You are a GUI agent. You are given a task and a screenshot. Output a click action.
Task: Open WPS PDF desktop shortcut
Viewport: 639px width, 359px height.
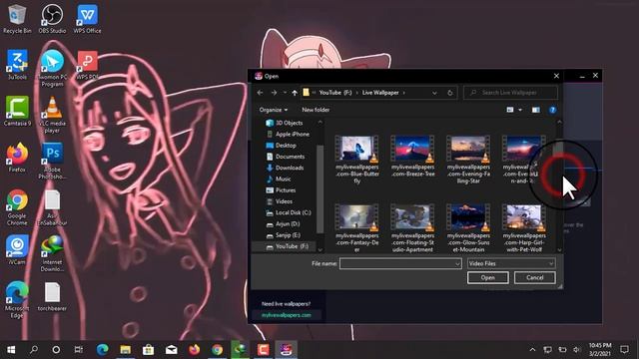point(87,65)
